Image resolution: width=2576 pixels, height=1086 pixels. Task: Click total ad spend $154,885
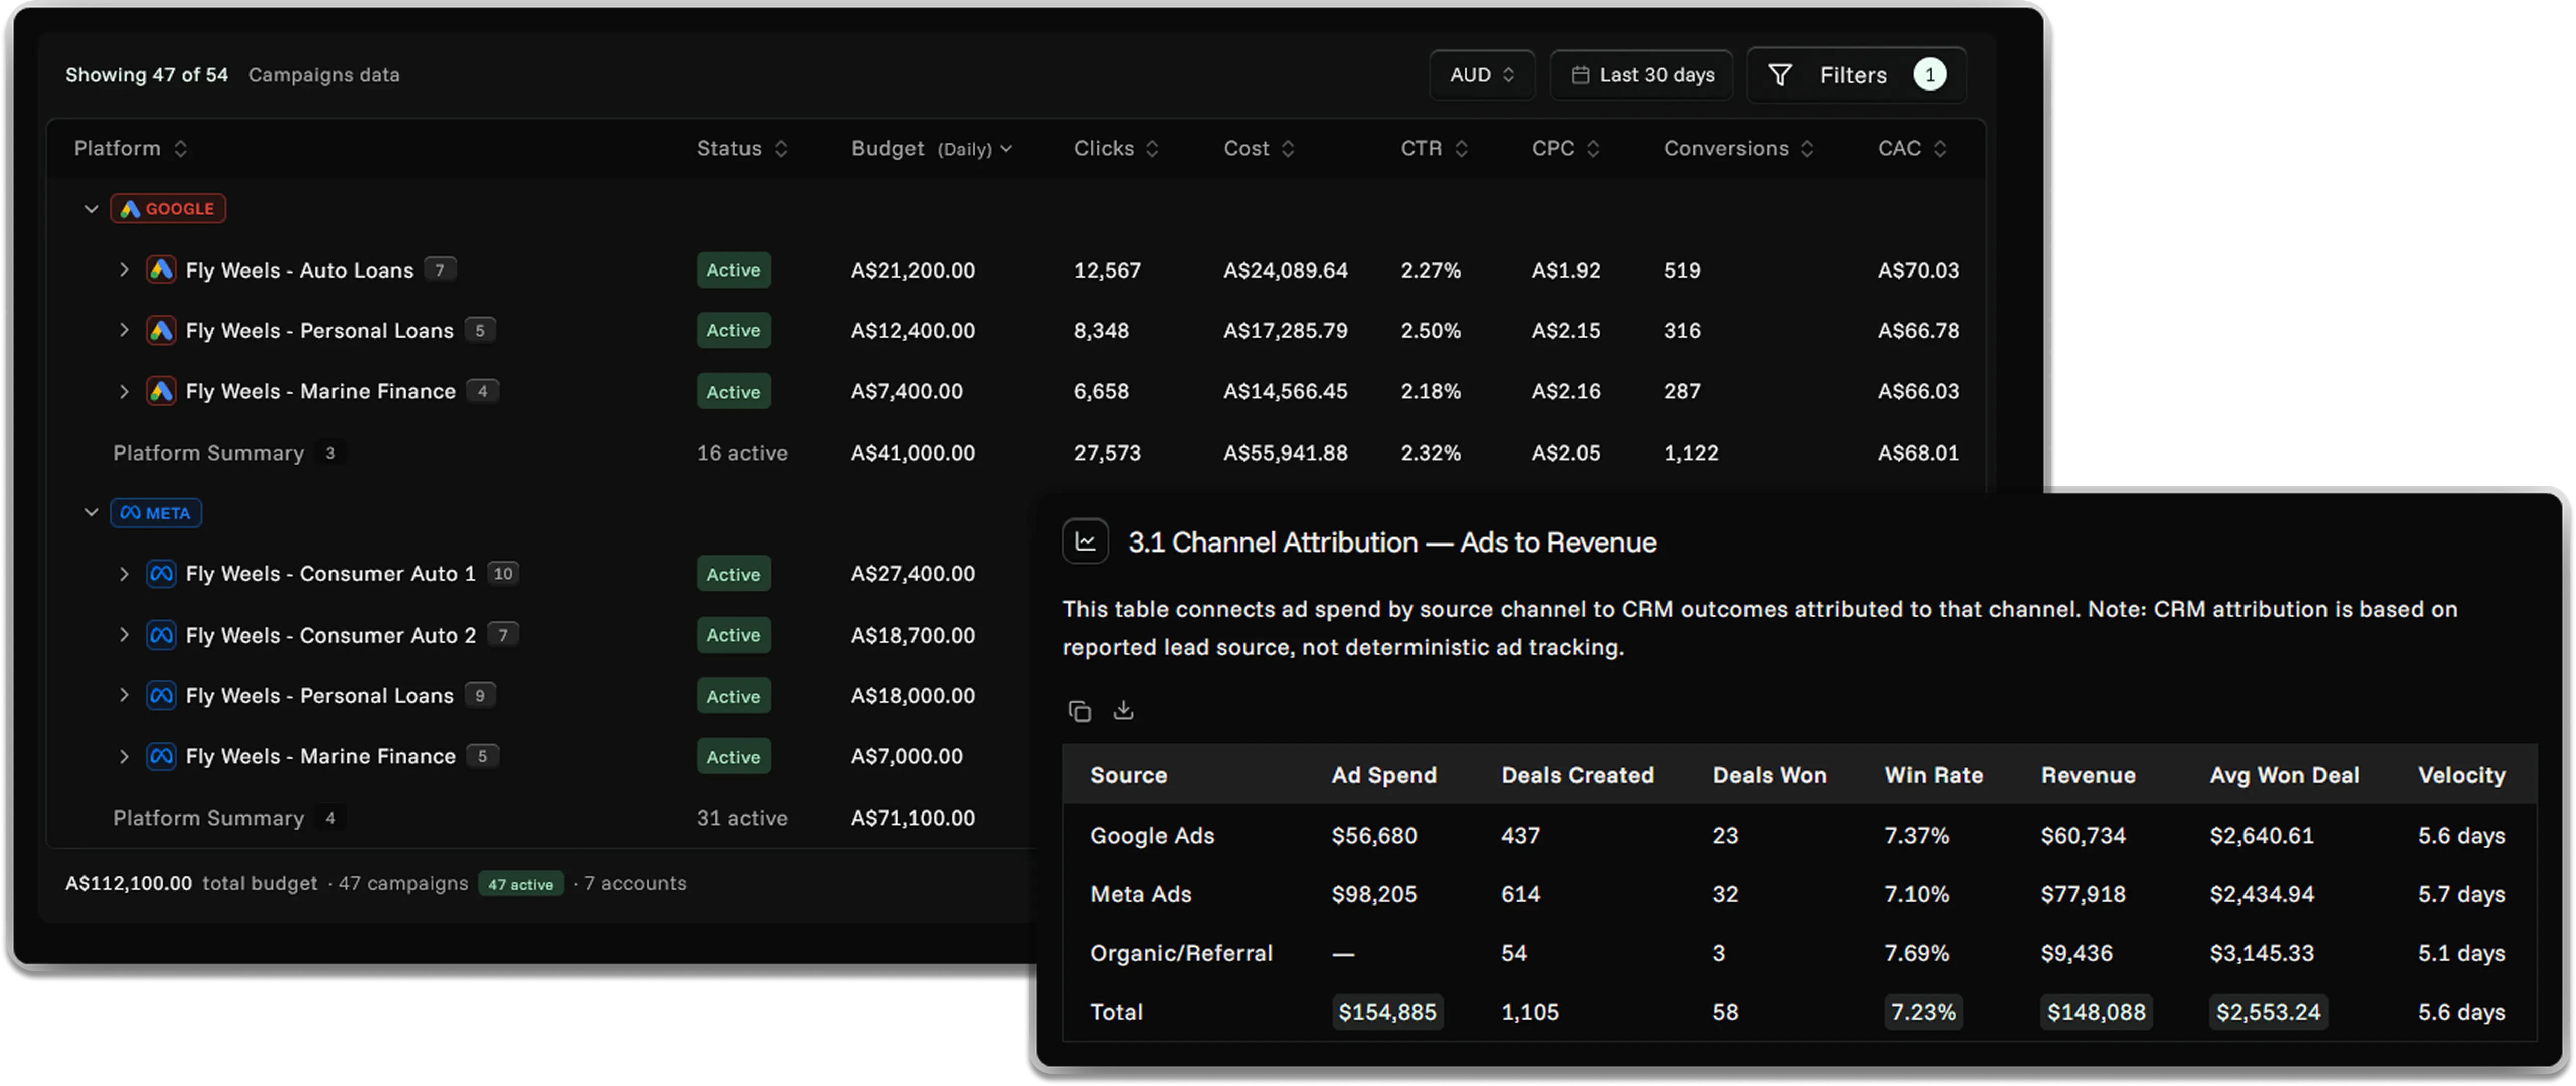(1387, 1012)
